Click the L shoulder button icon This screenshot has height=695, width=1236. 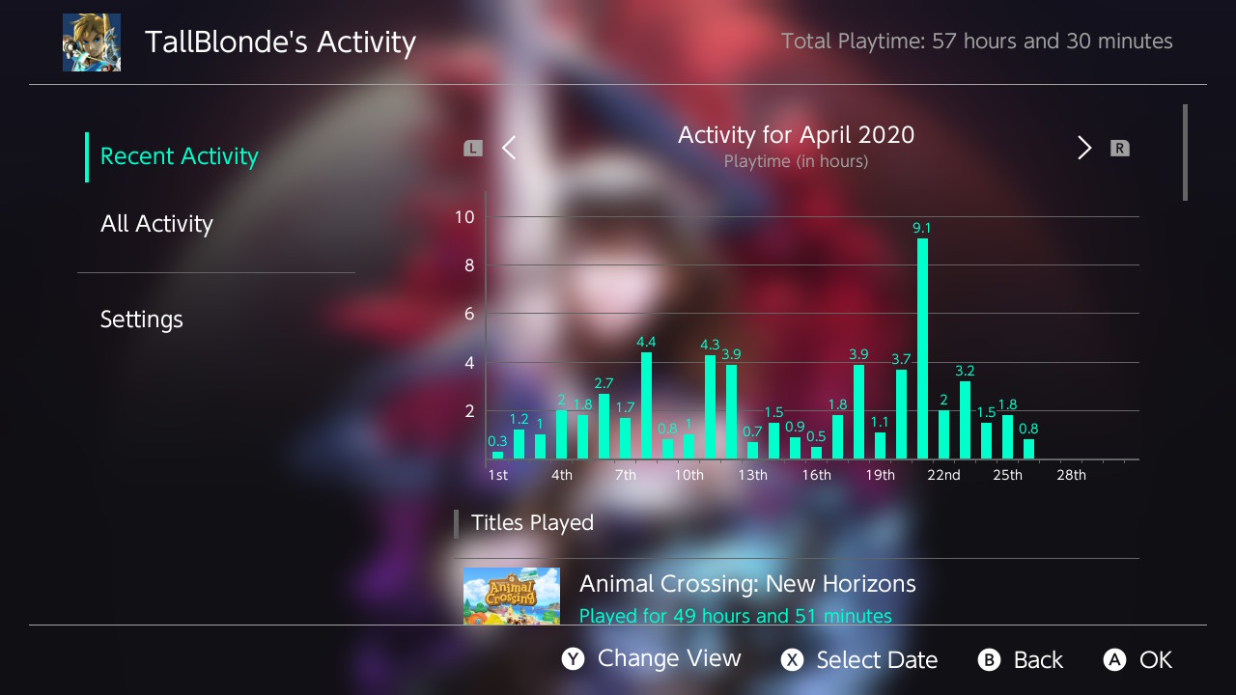[473, 149]
